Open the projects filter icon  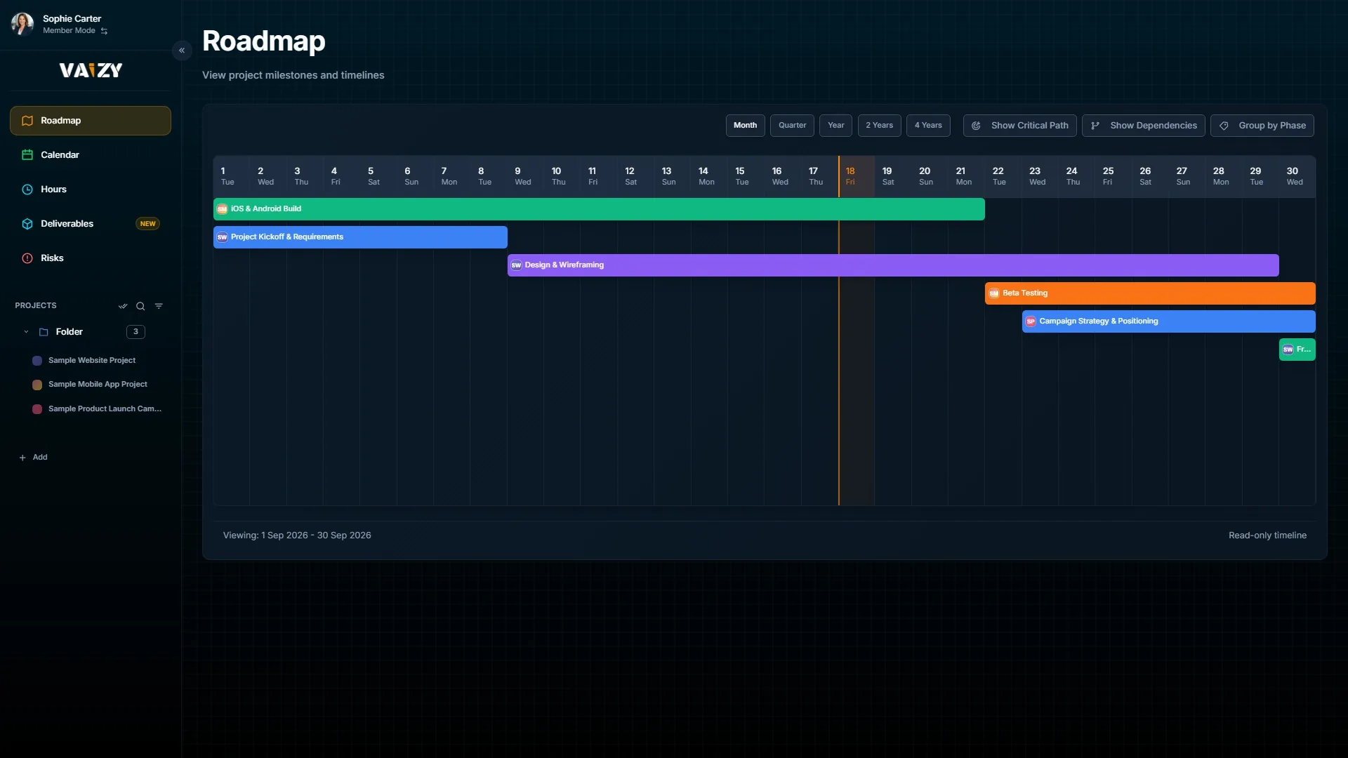coord(159,306)
